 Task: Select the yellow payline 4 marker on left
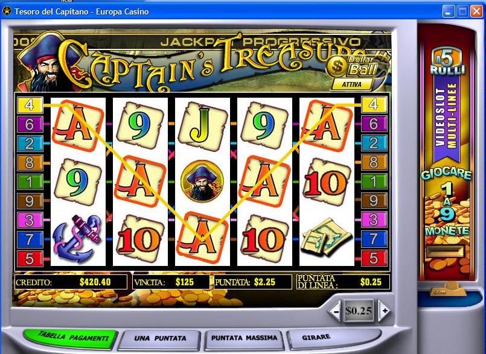(30, 105)
